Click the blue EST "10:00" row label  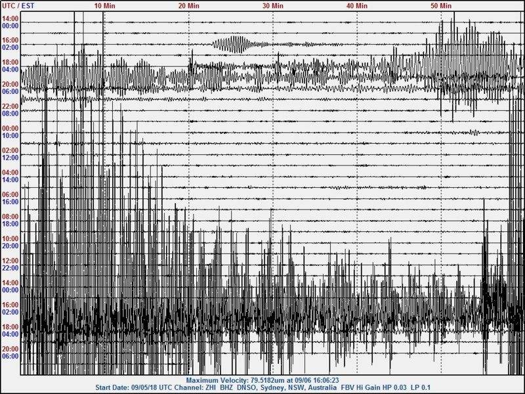click(10, 136)
